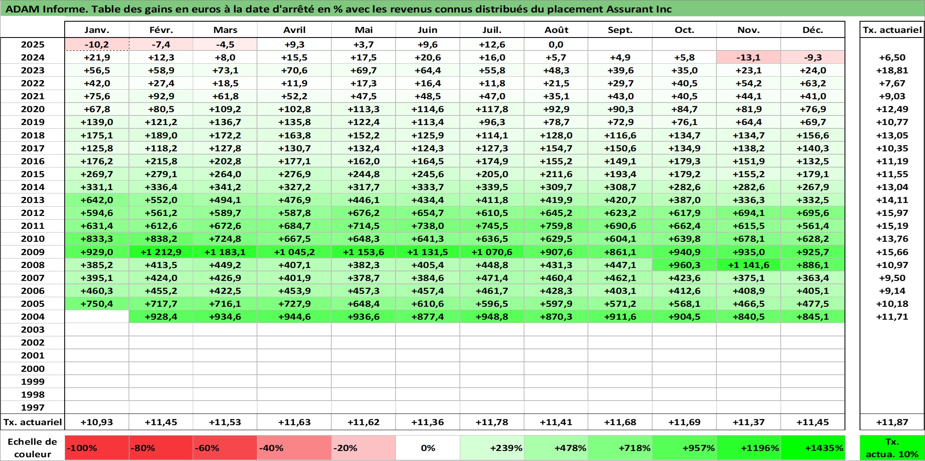Viewport: 925px width, 461px height.
Task: Click the +695,6 cell in 2012
Action: [813, 213]
